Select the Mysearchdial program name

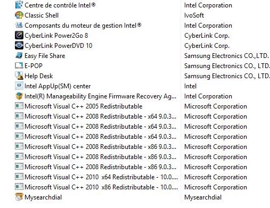43,197
